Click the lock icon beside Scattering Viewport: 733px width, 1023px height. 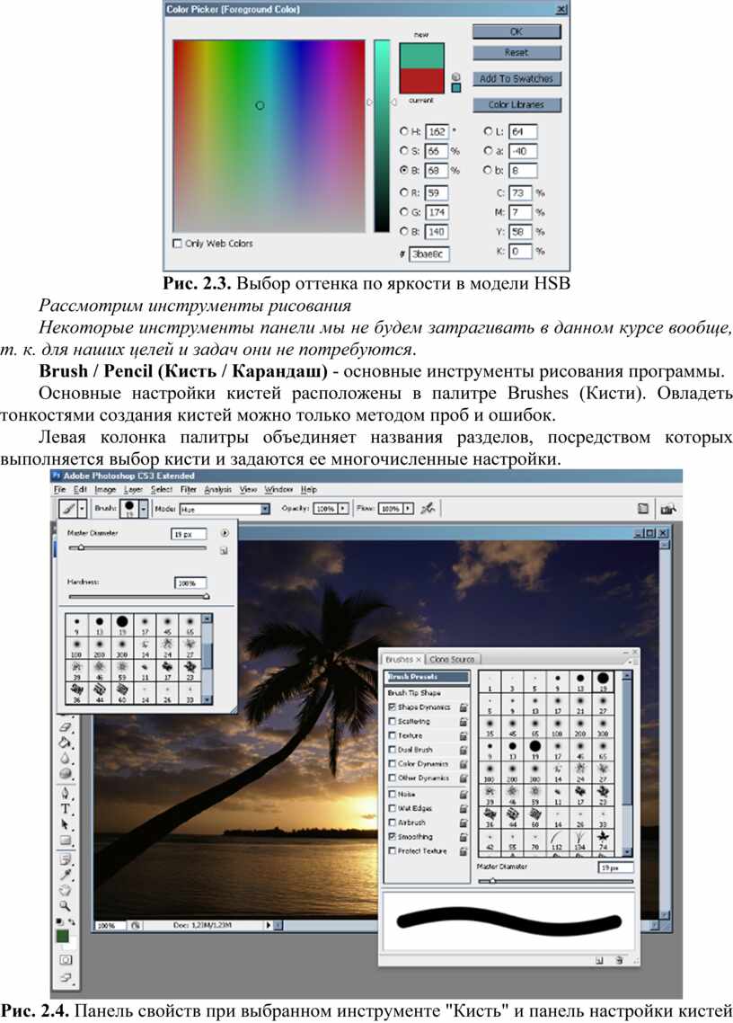(463, 722)
